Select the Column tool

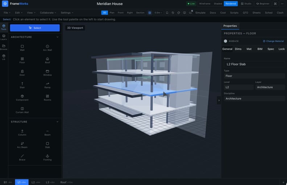[x=22, y=133]
